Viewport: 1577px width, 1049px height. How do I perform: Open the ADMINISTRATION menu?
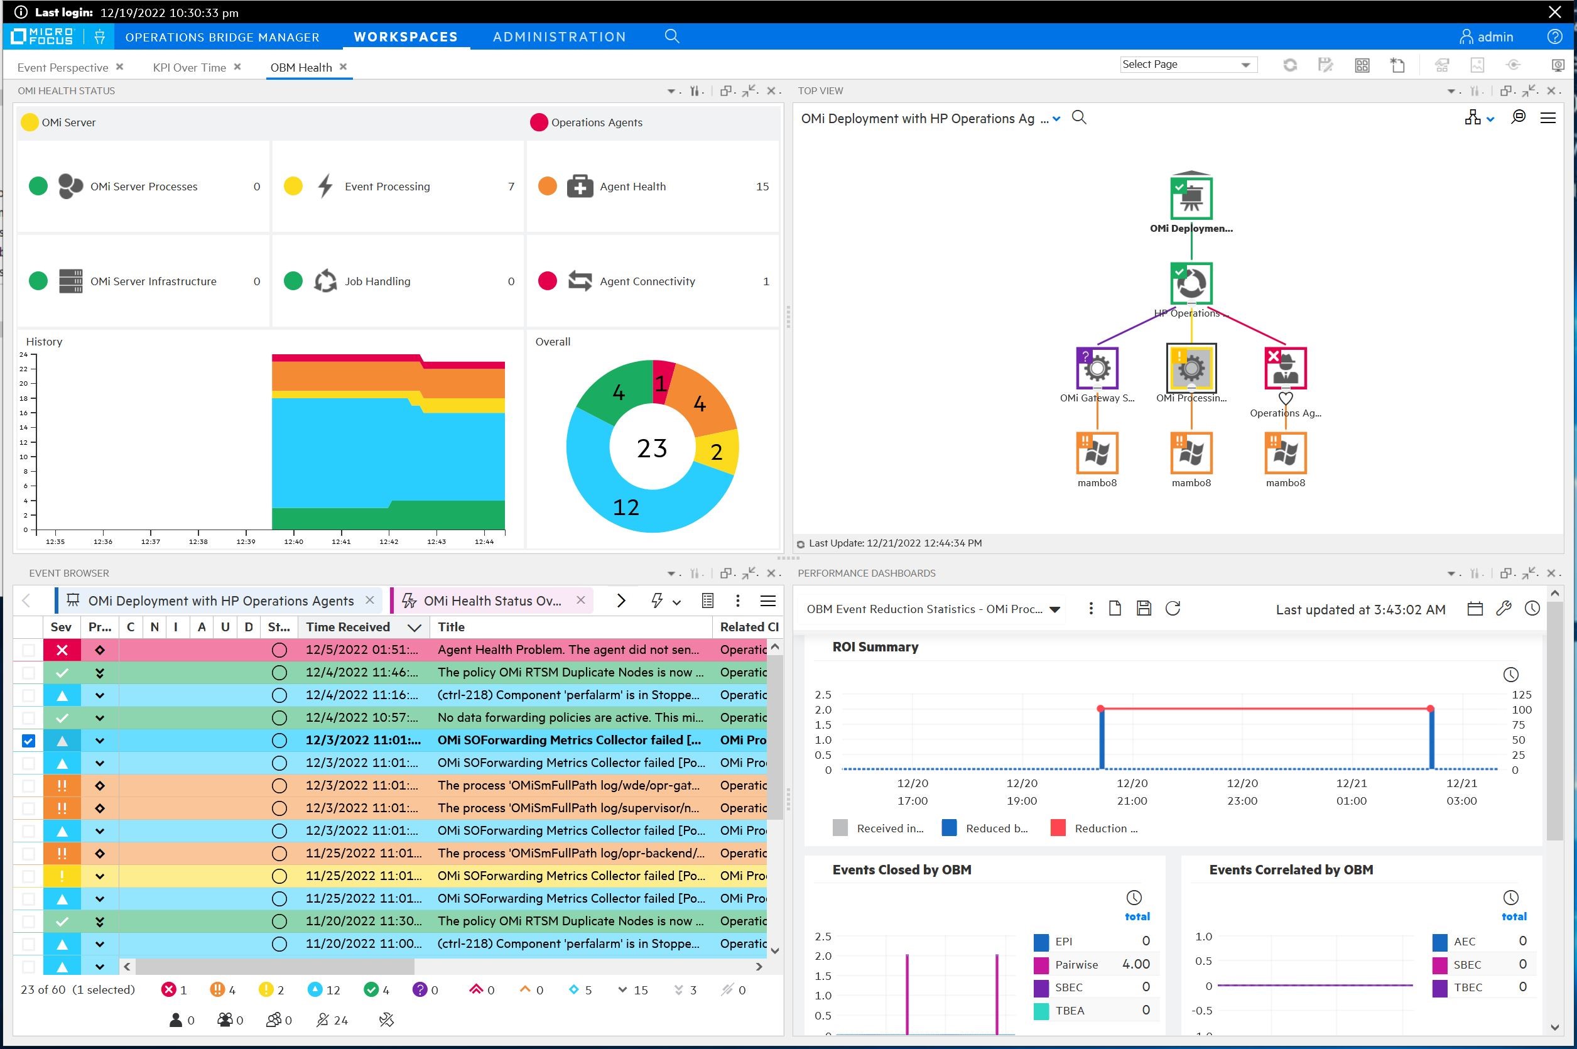coord(559,37)
